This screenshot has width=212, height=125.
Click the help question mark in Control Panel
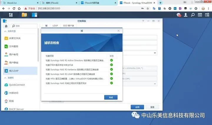(x=143, y=21)
